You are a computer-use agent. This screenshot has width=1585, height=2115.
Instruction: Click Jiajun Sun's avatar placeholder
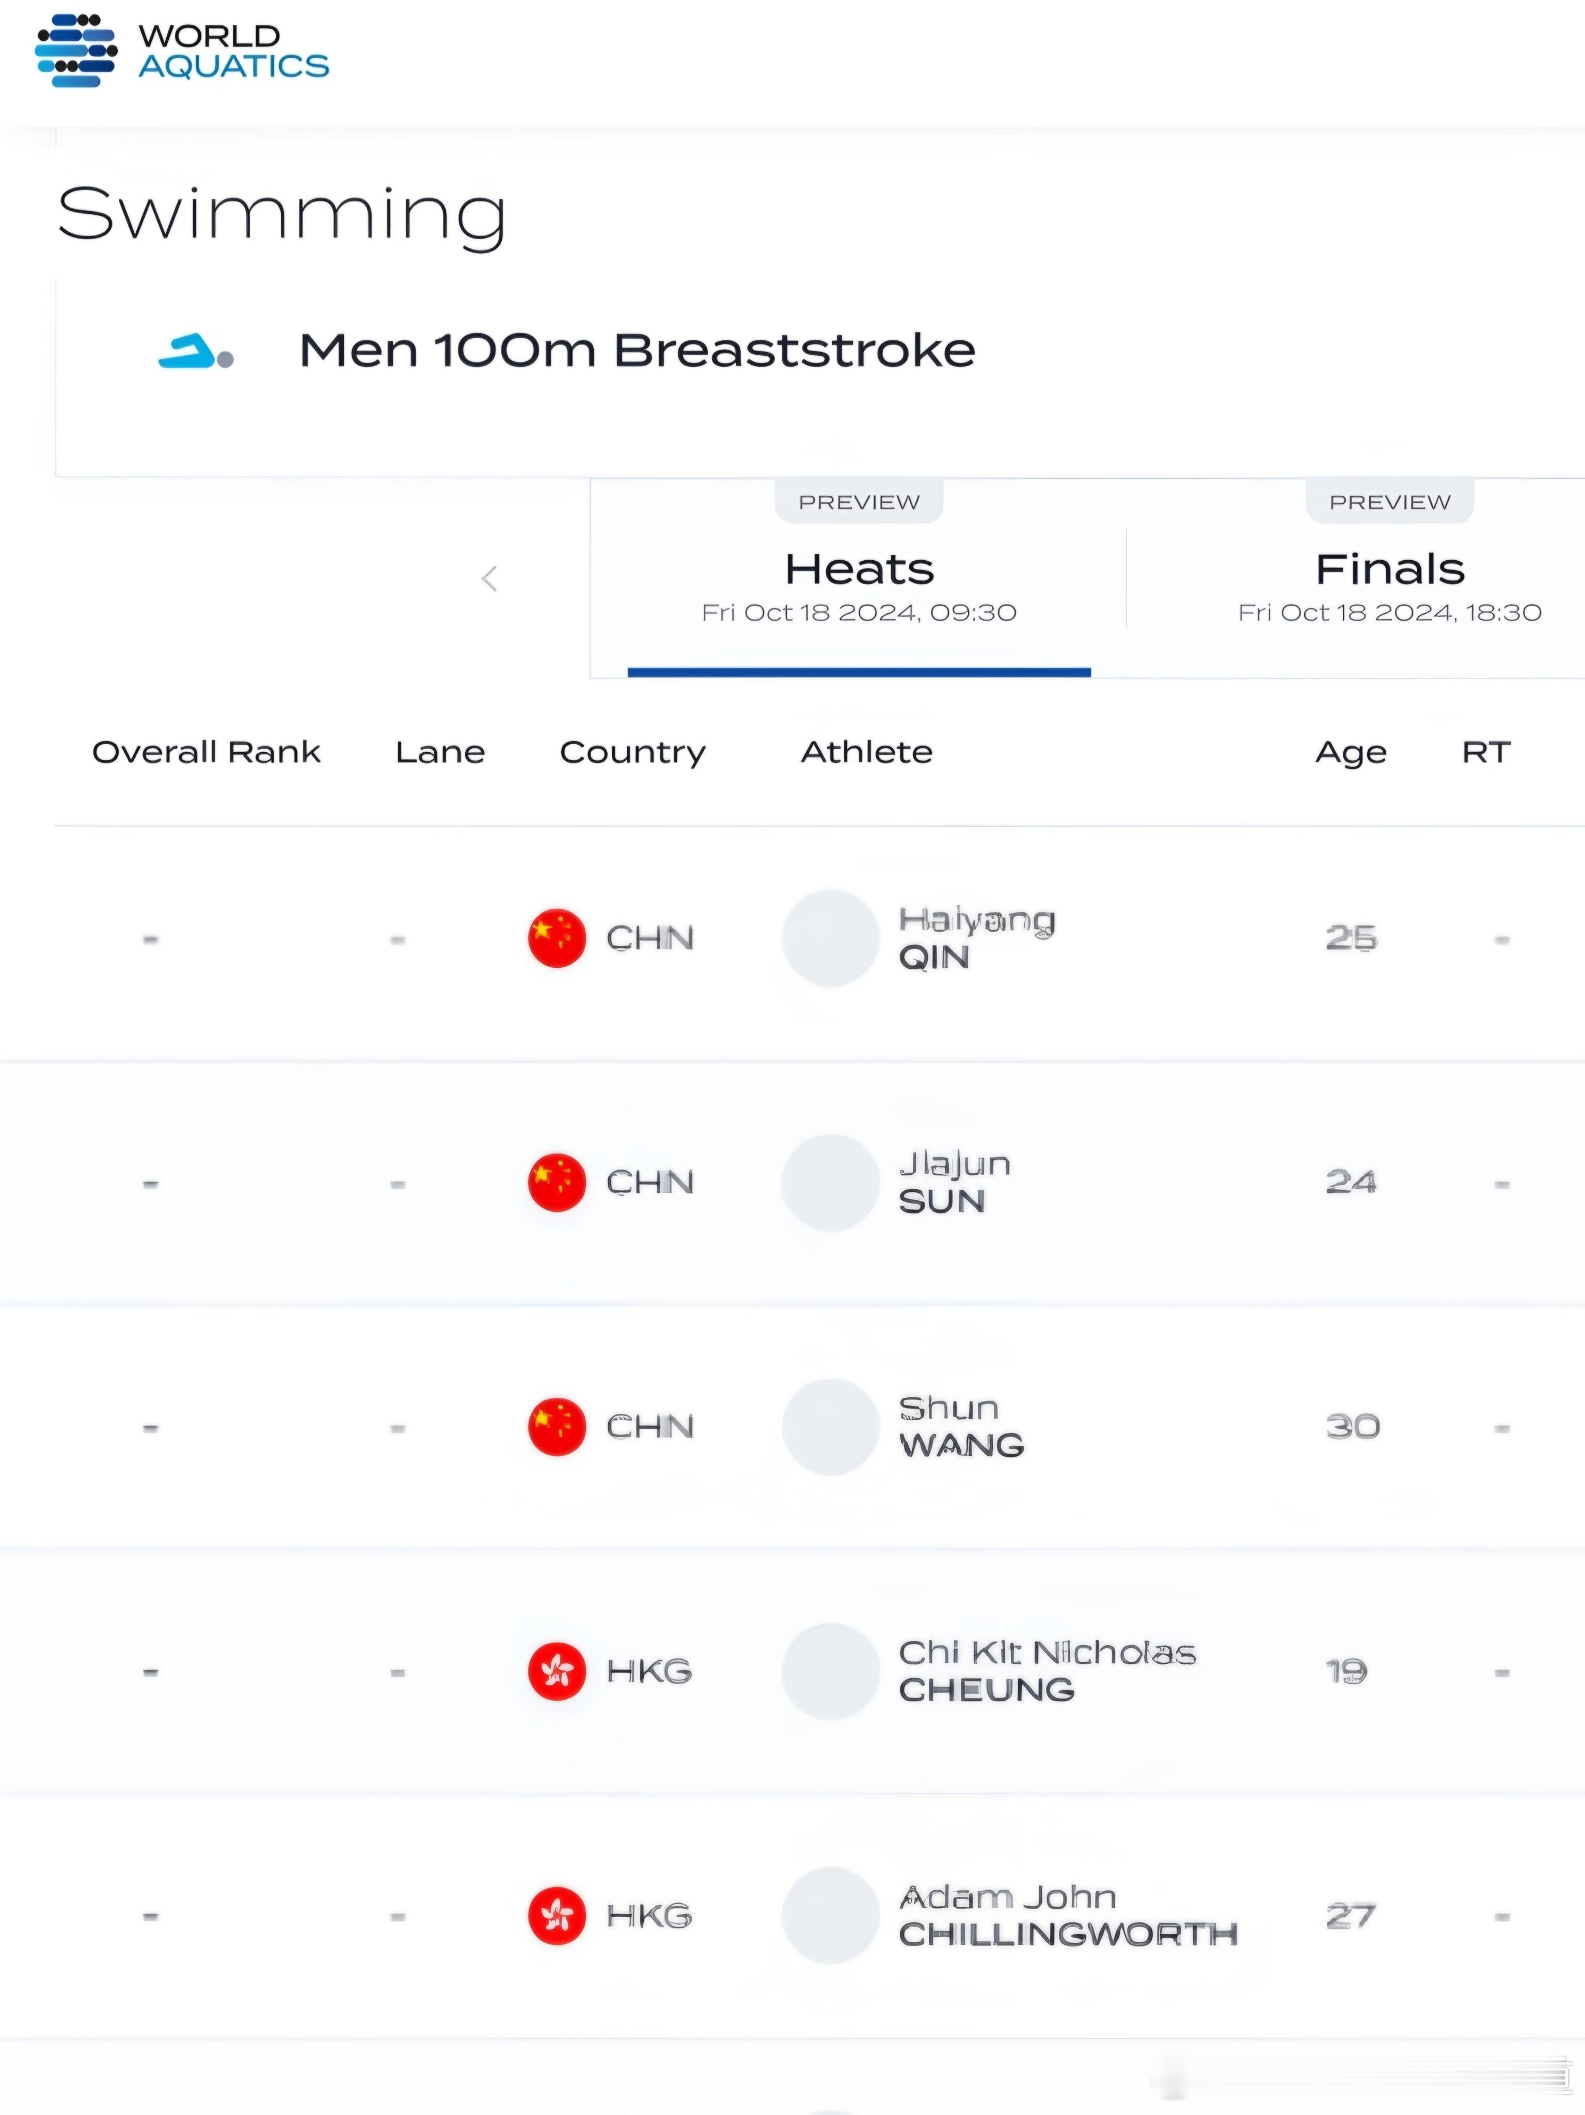coord(831,1183)
